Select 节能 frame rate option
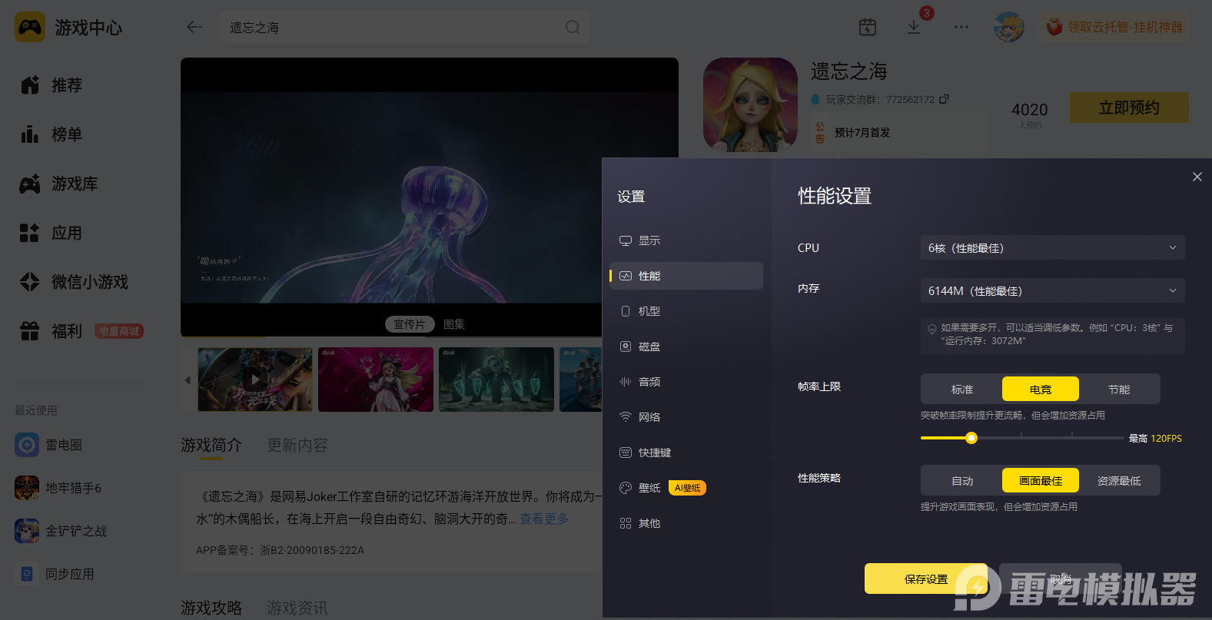1212x620 pixels. tap(1119, 390)
